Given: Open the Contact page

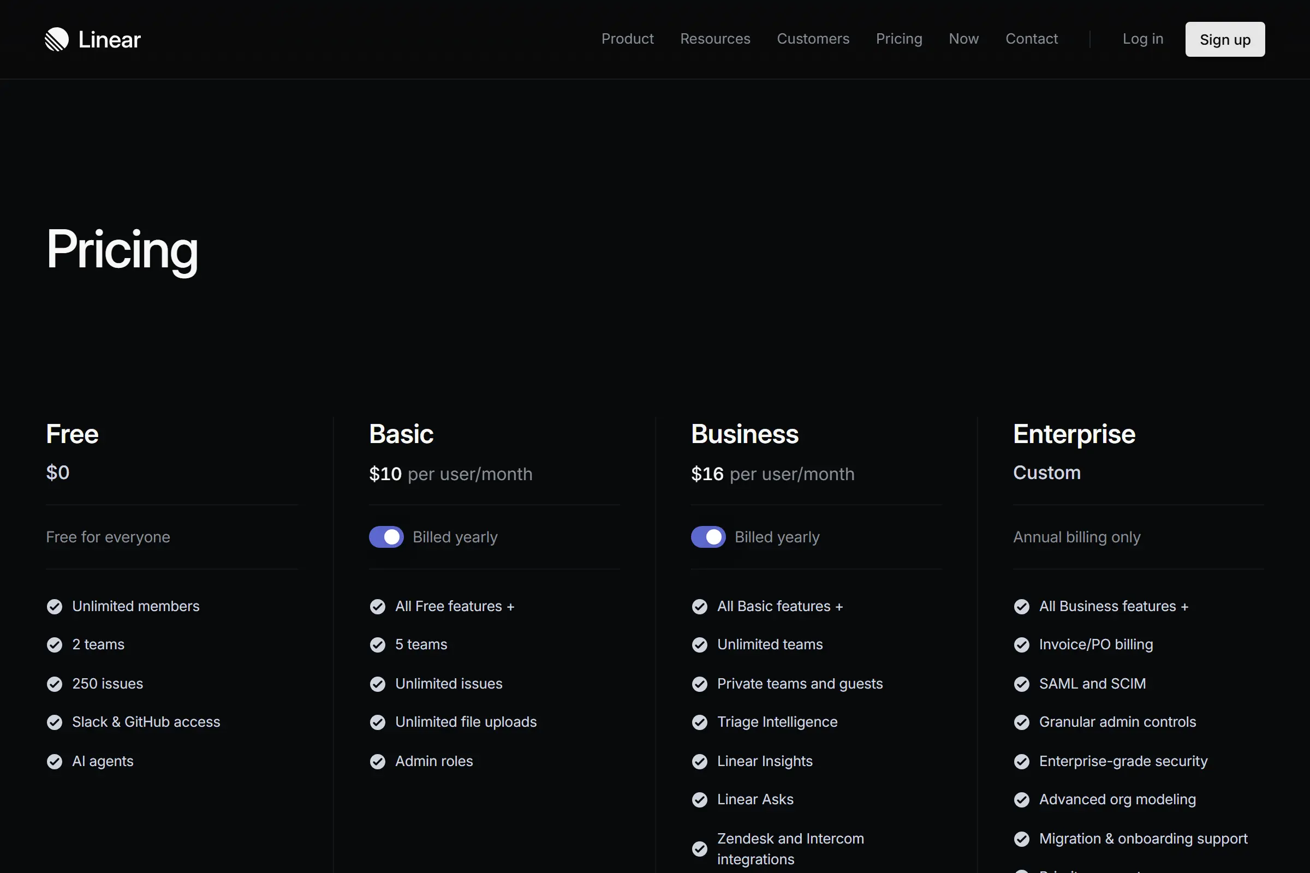Looking at the screenshot, I should click(1032, 39).
